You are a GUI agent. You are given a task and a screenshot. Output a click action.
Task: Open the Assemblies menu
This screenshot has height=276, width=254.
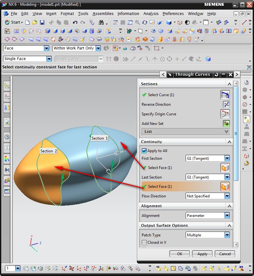point(103,13)
